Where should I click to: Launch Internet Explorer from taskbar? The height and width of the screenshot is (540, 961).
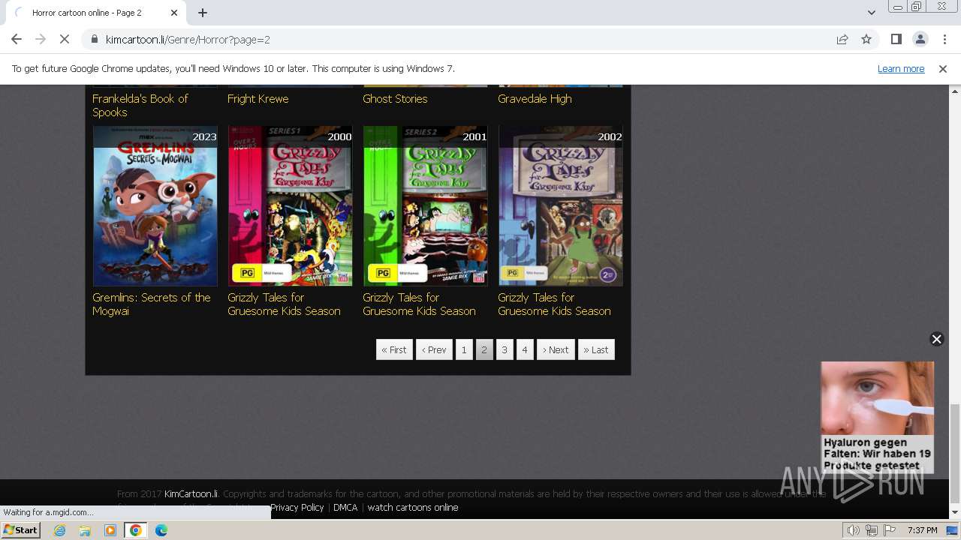tap(59, 530)
